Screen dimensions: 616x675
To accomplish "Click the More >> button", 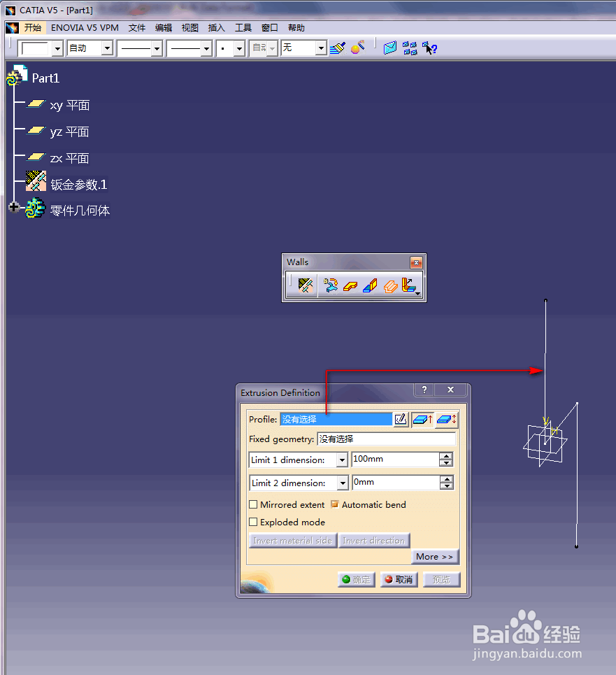I will [x=435, y=557].
